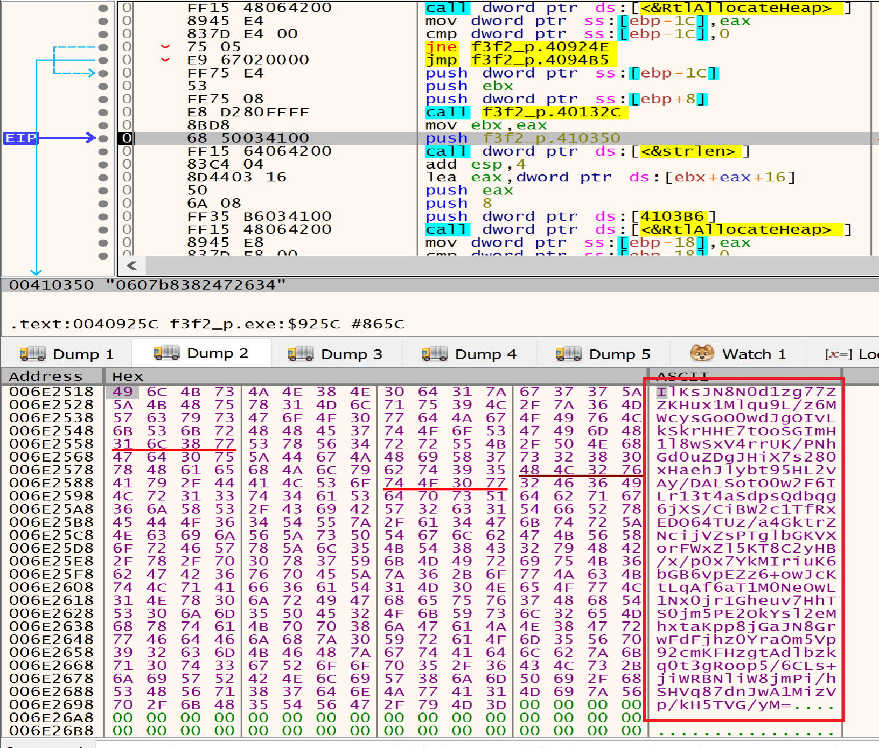Screen dimensions: 879x748
Task: Click the memory chip icon on Dump 5
Action: click(568, 354)
